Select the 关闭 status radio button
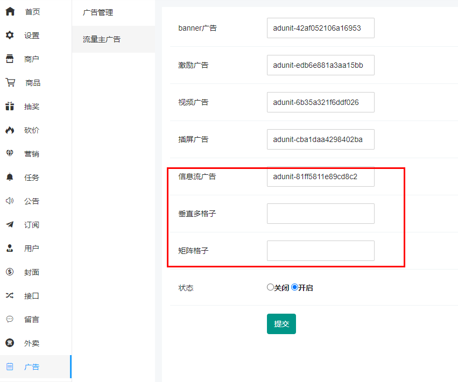Viewport: 458px width, 382px height. tap(270, 287)
